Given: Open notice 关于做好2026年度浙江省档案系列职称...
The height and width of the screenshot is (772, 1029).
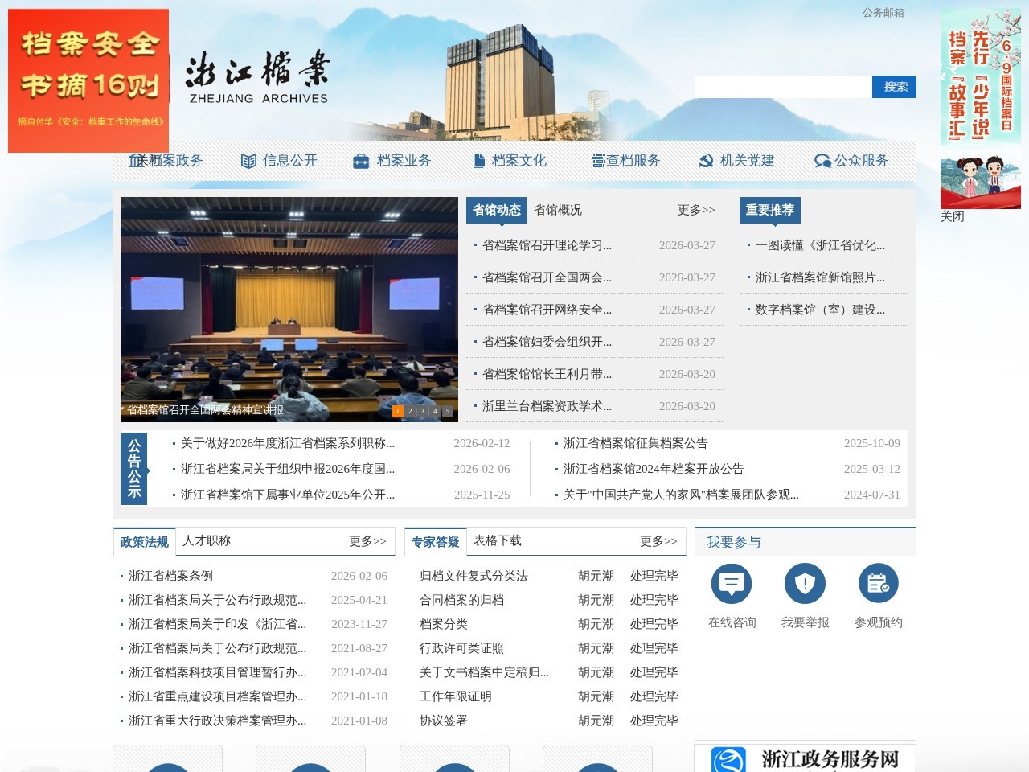Looking at the screenshot, I should point(288,443).
